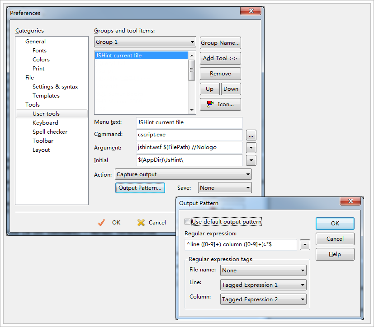The width and height of the screenshot is (374, 327).
Task: Click the Group Name... button
Action: tap(220, 43)
